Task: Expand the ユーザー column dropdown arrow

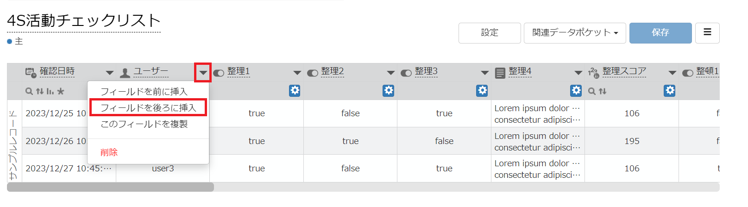Action: pos(203,73)
